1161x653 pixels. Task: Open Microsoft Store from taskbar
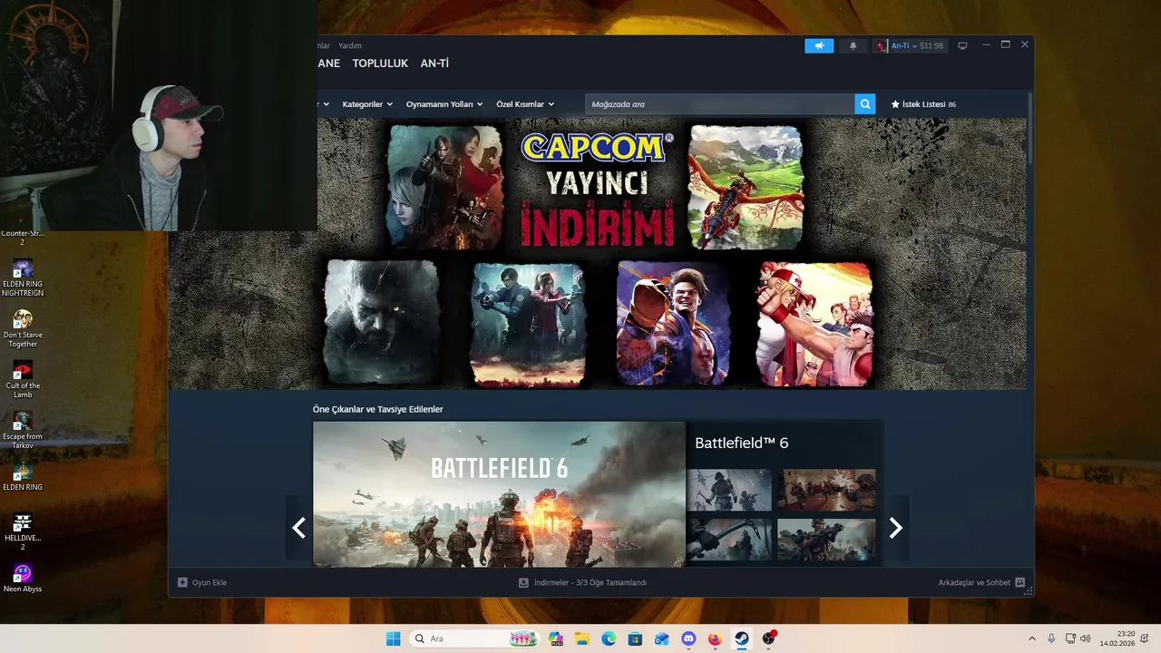point(635,638)
